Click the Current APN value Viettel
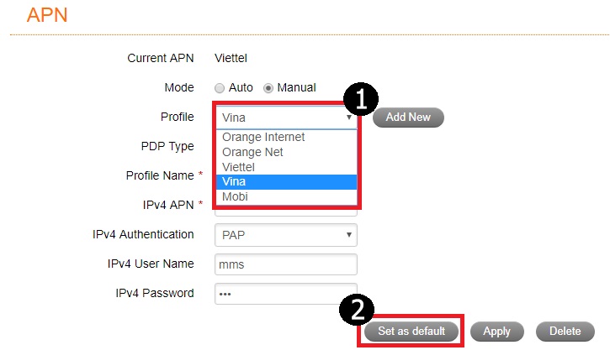 coord(231,59)
